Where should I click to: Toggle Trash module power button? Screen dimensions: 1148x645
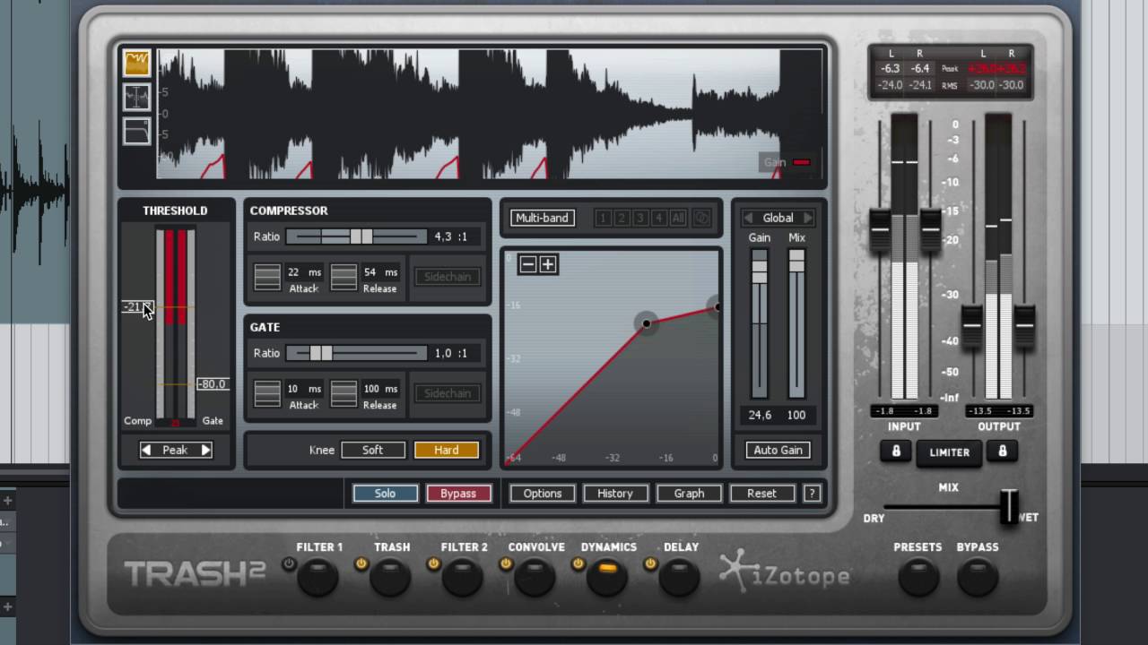click(361, 563)
